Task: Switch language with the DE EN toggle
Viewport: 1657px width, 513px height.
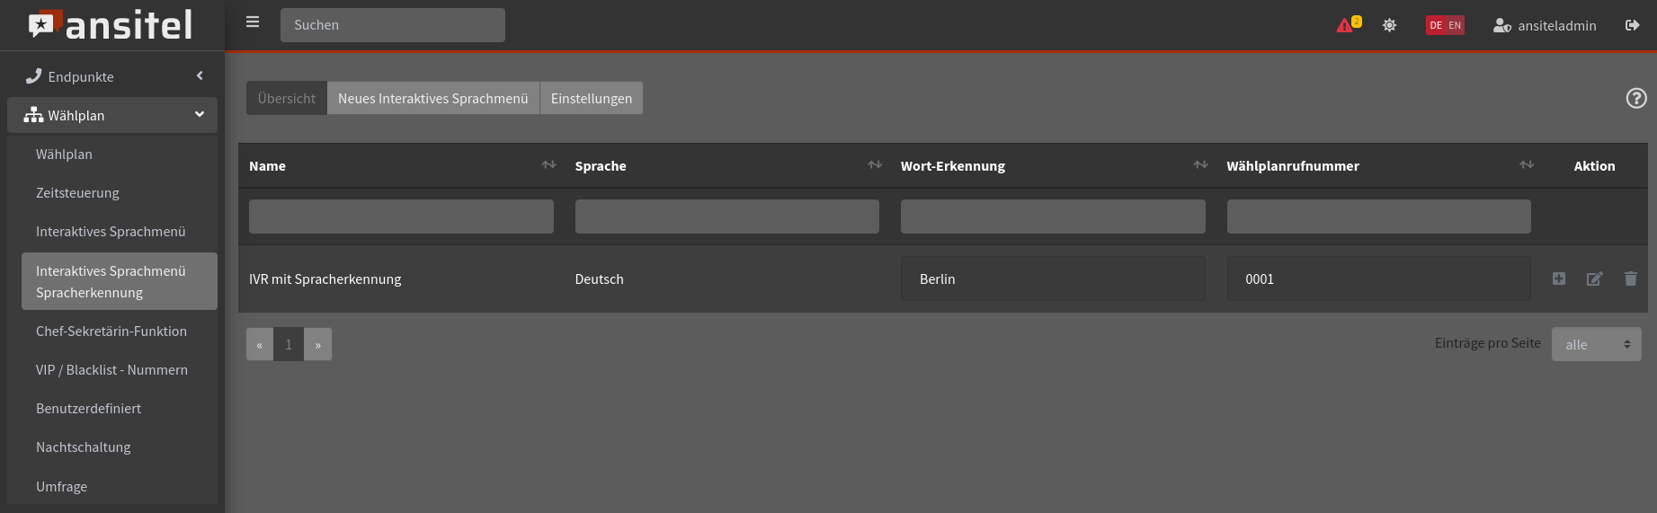Action: point(1445,25)
